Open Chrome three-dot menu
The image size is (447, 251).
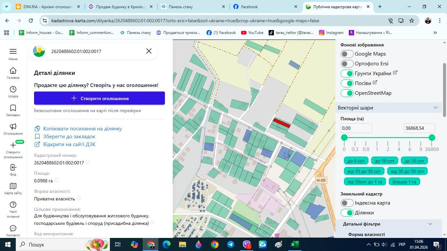pyautogui.click(x=439, y=21)
